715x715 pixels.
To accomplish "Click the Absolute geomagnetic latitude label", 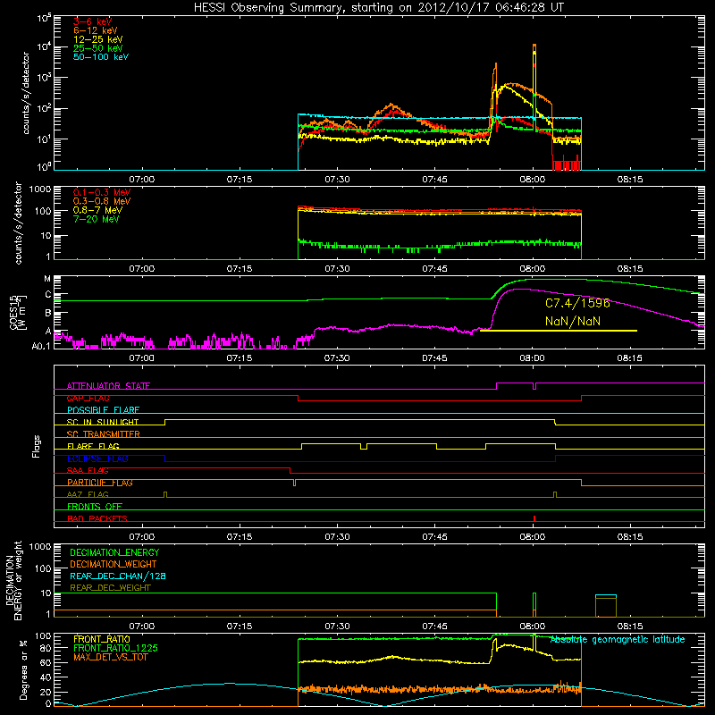I will [x=618, y=640].
